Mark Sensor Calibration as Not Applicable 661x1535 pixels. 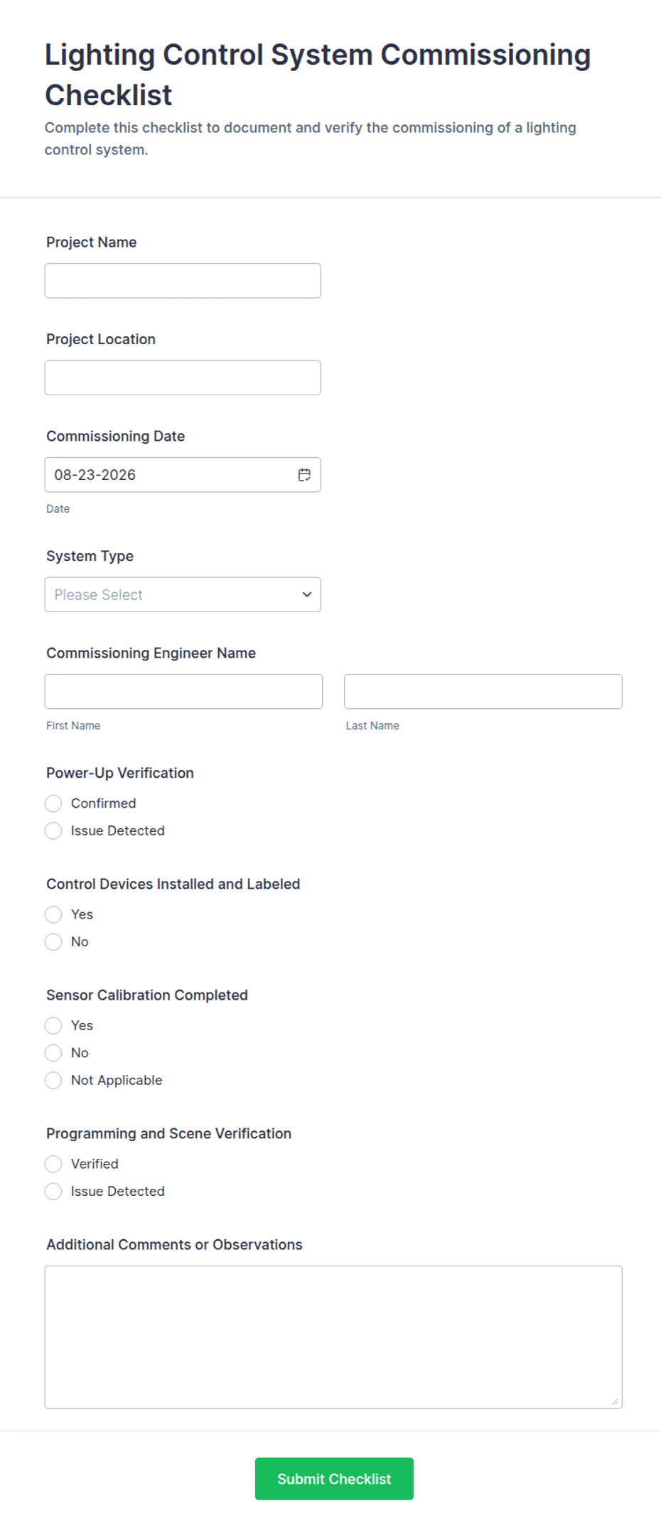pyautogui.click(x=53, y=1080)
